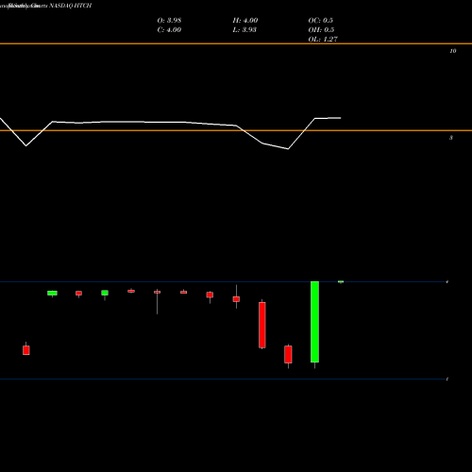Select the close value C: 4.00

click(x=169, y=30)
